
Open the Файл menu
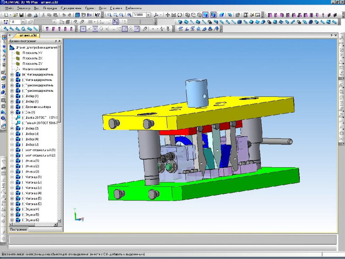9,8
